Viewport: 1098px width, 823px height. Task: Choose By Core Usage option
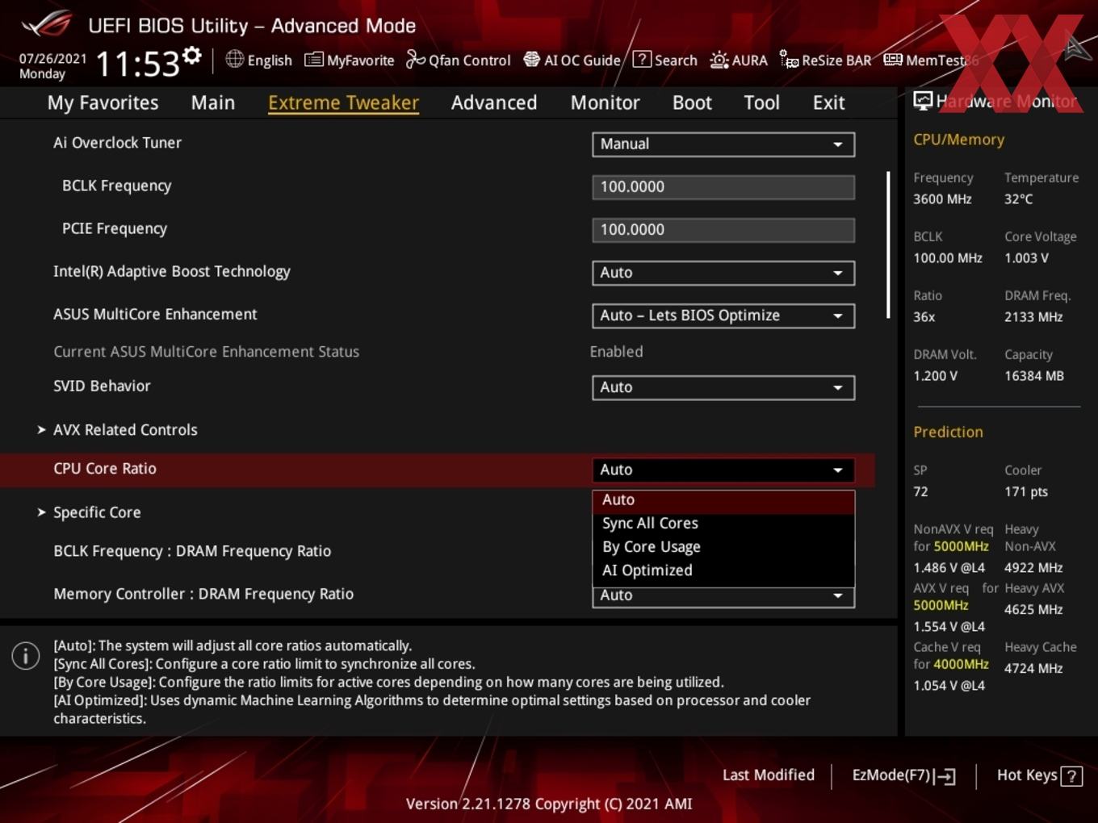tap(723, 547)
